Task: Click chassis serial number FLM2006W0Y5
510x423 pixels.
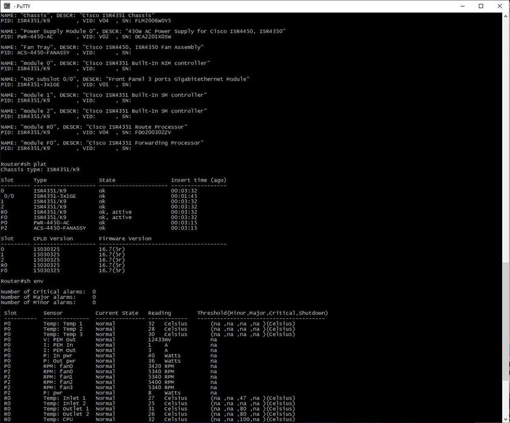Action: [x=151, y=21]
